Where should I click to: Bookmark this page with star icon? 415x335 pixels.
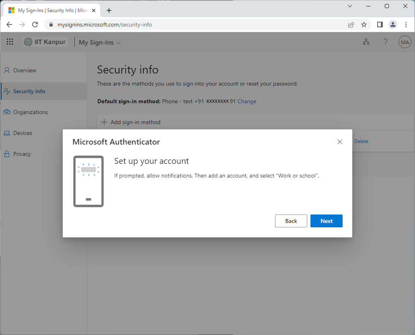364,25
